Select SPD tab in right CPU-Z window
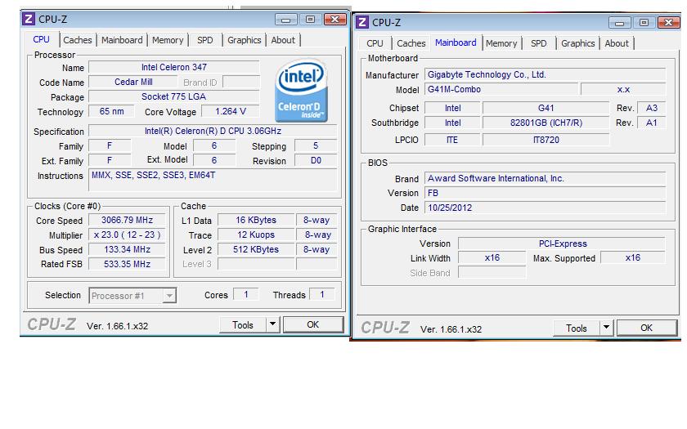Image resolution: width=687 pixels, height=429 pixels. pyautogui.click(x=539, y=43)
